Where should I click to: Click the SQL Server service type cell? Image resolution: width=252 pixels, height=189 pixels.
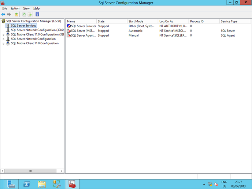[228, 31]
